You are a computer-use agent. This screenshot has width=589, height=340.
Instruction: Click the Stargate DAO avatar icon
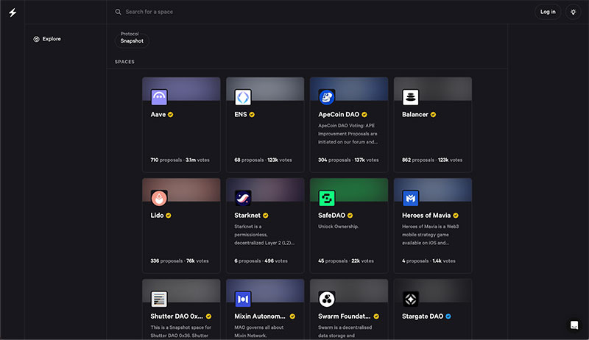[x=410, y=299]
